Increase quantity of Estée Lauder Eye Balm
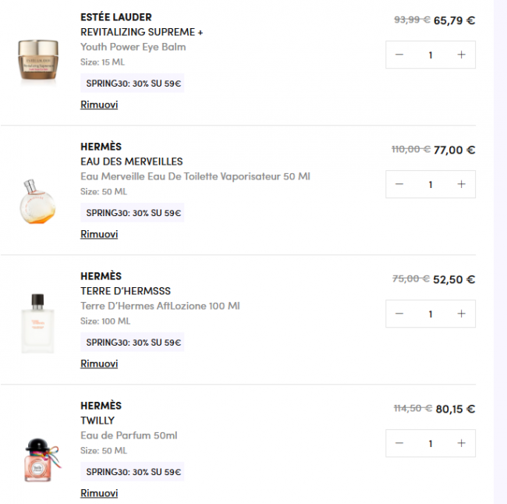The image size is (507, 504). click(x=461, y=55)
